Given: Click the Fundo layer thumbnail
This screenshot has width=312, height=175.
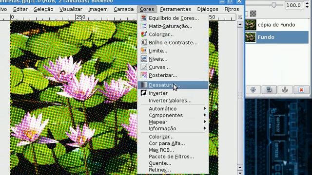Looking at the screenshot, I should point(251,37).
